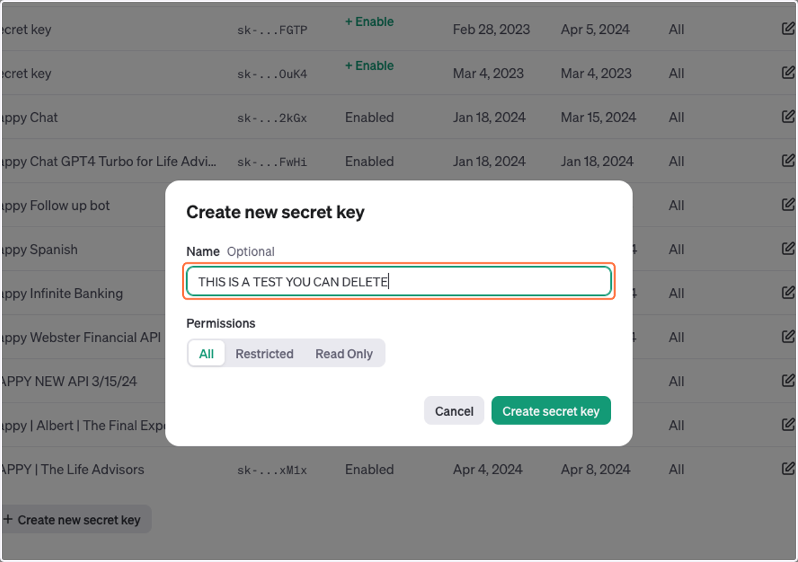Click the 'Apr 8, 2024' date cell

pyautogui.click(x=595, y=470)
